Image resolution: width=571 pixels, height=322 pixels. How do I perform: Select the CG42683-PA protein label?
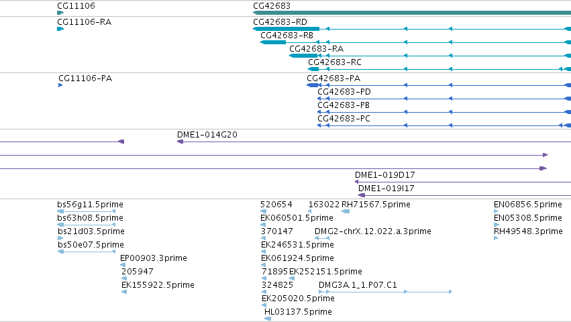[x=333, y=78]
